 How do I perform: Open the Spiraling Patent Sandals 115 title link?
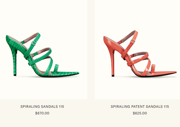(140, 107)
